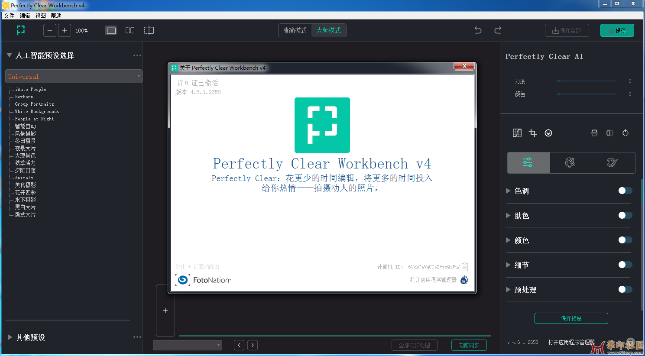645x356 pixels.
Task: Expand the 肤色 section
Action: 508,216
